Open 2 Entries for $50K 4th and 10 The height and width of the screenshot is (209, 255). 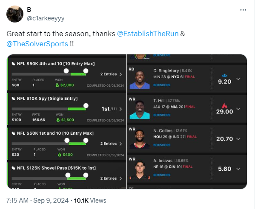(x=111, y=74)
